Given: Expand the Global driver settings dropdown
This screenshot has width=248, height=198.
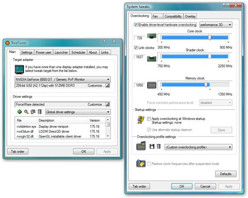Looking at the screenshot, I should (x=78, y=112).
